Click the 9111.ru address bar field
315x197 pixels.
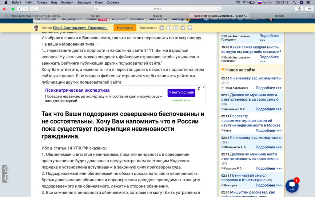click(157, 9)
